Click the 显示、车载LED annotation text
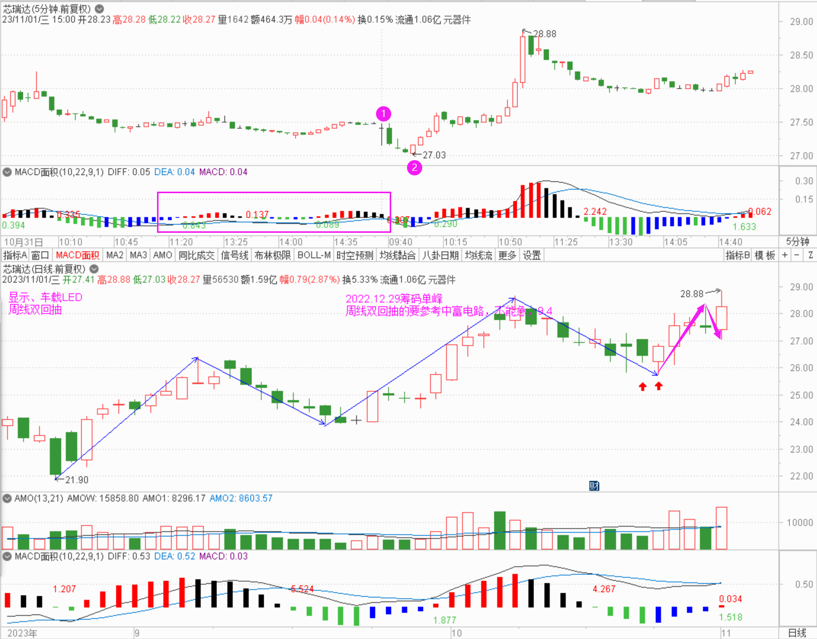The image size is (817, 639). (x=45, y=297)
